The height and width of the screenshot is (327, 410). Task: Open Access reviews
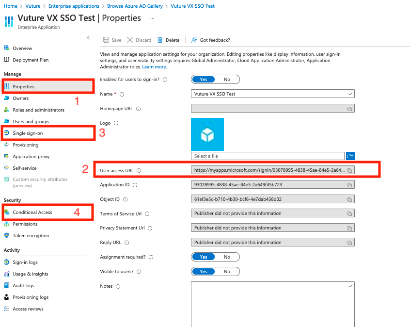(28, 309)
